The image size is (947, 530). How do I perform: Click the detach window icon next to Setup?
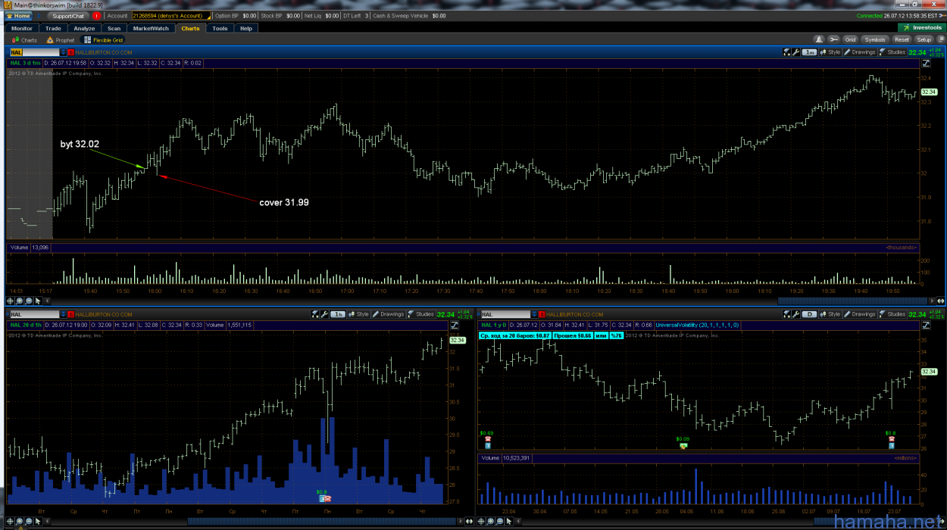click(939, 39)
